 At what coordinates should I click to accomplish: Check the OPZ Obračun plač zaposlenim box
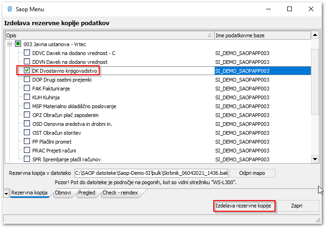[27, 115]
